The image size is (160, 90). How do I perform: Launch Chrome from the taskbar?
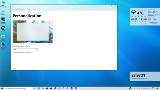coord(67,88)
